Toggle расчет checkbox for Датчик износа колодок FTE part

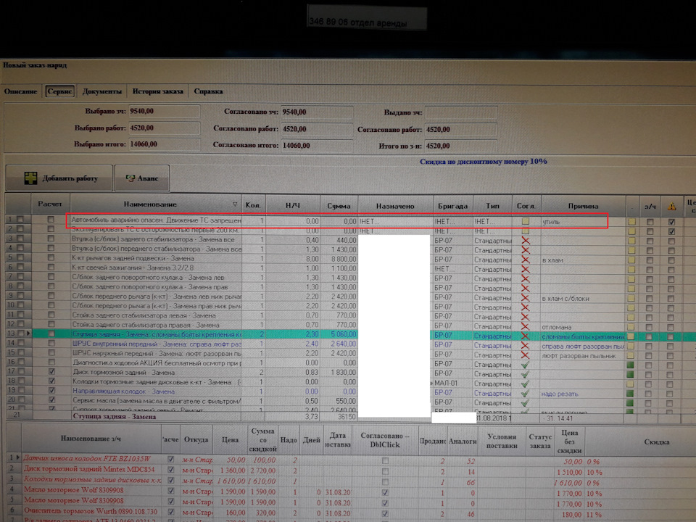(x=171, y=459)
